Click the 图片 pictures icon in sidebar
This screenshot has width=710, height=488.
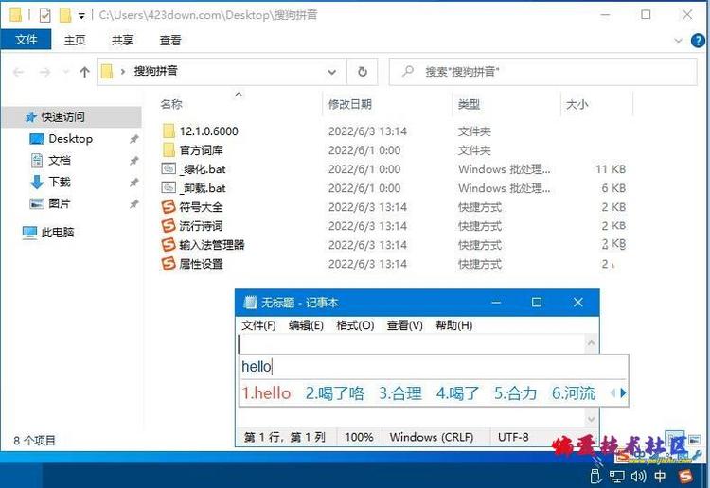pos(37,203)
